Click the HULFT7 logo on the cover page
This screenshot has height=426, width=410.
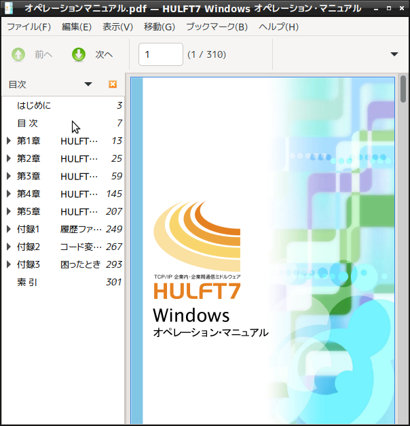(197, 250)
